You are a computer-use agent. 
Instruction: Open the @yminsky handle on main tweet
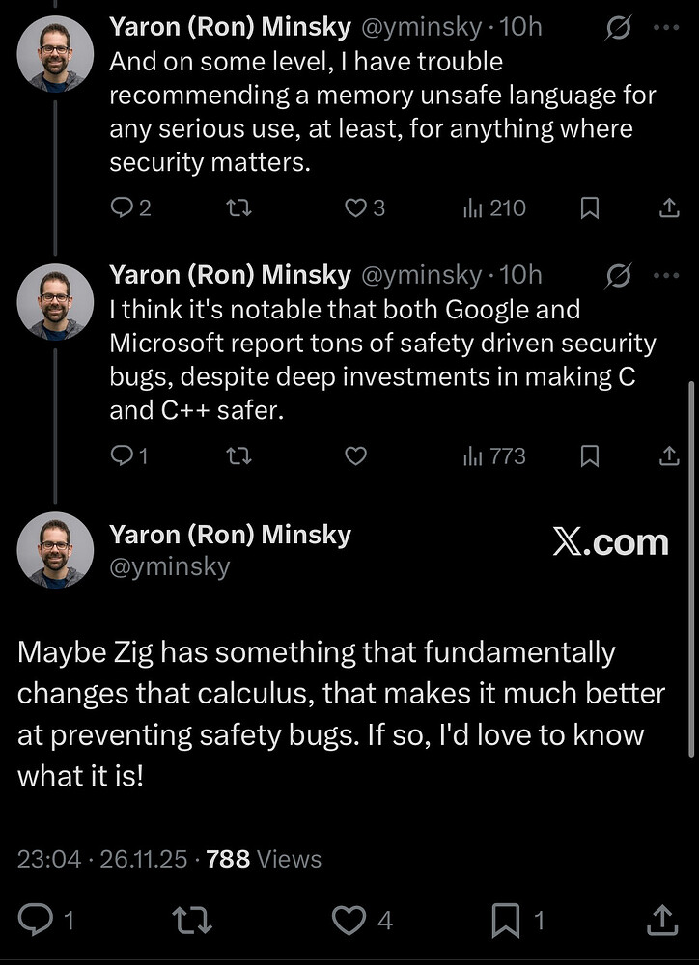click(170, 566)
